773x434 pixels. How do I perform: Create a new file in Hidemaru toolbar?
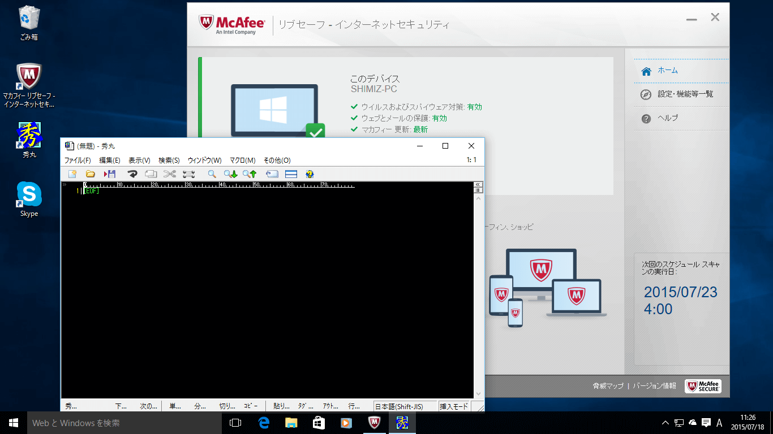click(72, 174)
